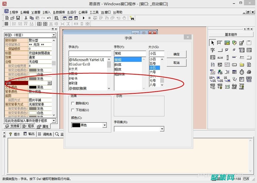
Task: Click the run program toolbar icon
Action: click(x=84, y=18)
